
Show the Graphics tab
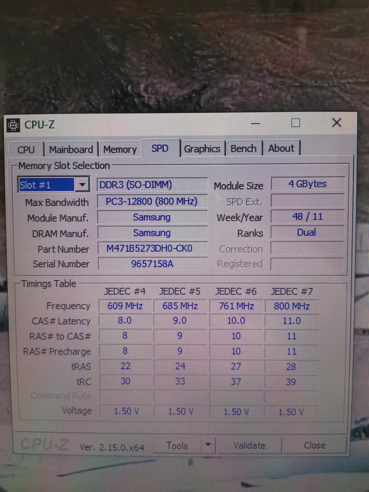[x=202, y=149]
